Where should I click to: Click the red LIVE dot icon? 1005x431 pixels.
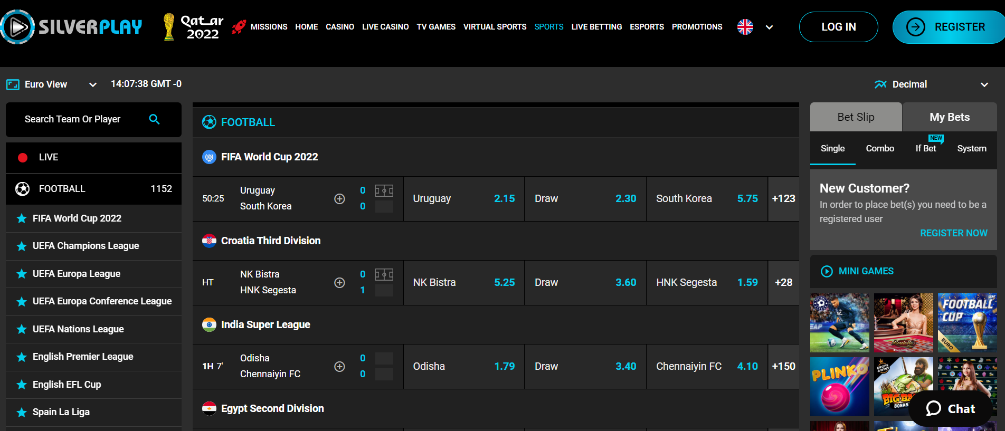[x=23, y=157]
